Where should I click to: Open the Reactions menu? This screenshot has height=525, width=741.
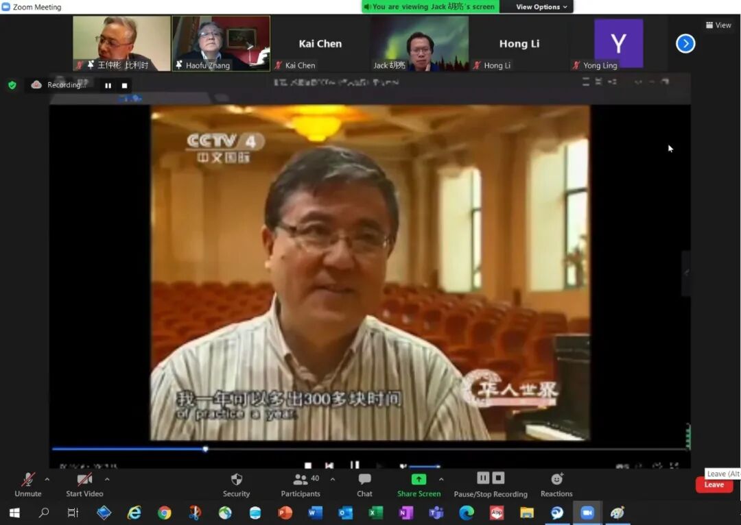(556, 485)
